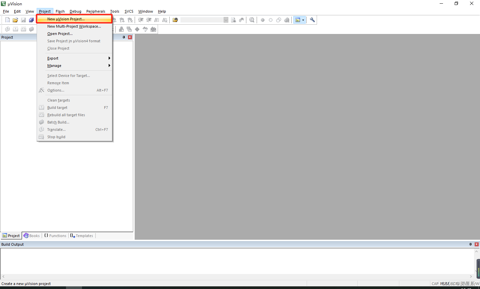This screenshot has height=289, width=480.
Task: Open the Peripherals menu
Action: [96, 11]
